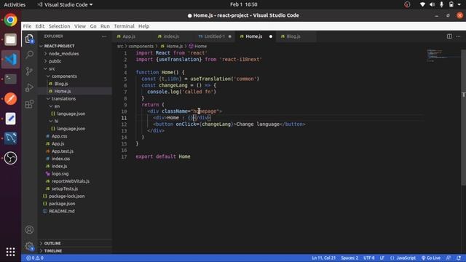Viewport: 466px width, 262px height.
Task: Open the Edit menu
Action: pos(40,26)
